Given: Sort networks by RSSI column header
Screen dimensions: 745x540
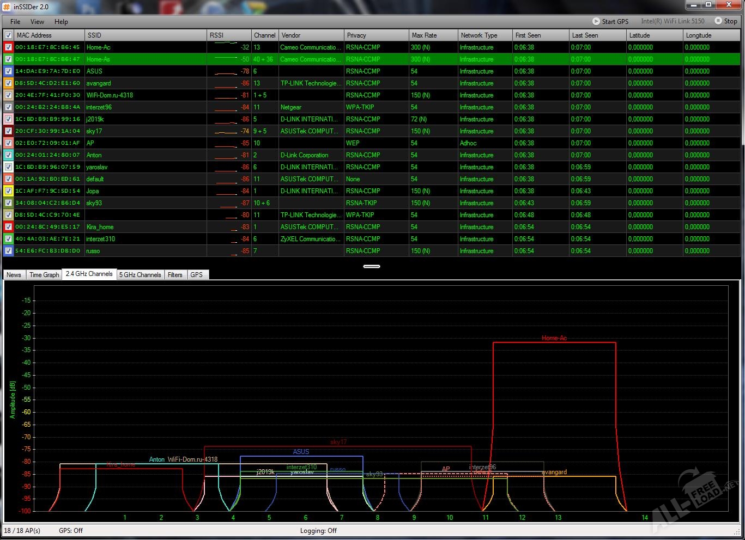Looking at the screenshot, I should pos(228,35).
